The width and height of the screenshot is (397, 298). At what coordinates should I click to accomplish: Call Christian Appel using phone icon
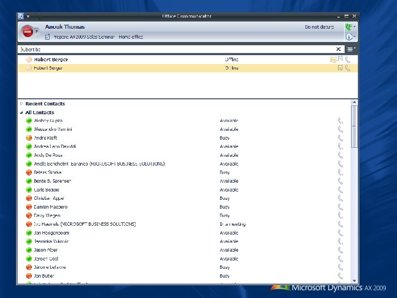340,199
